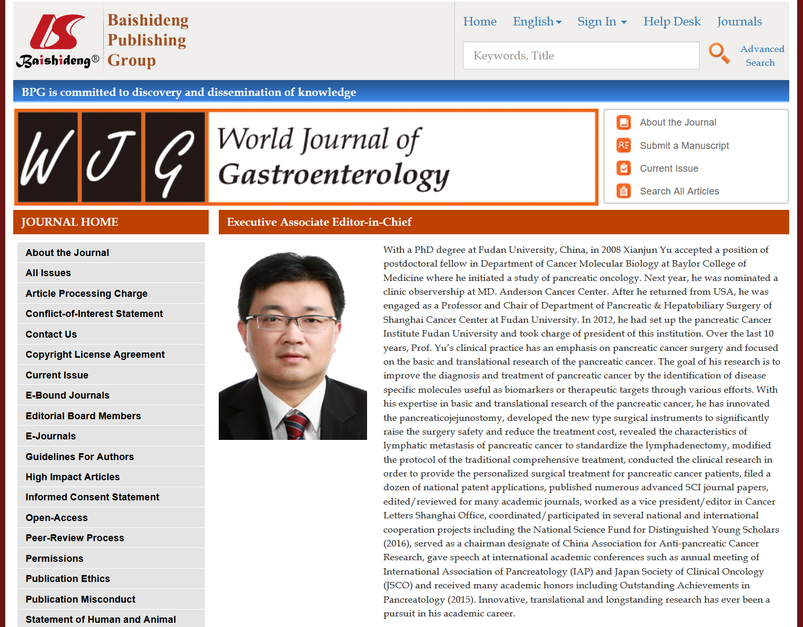Open High Impact Articles sidebar item
The width and height of the screenshot is (803, 627).
(x=111, y=477)
